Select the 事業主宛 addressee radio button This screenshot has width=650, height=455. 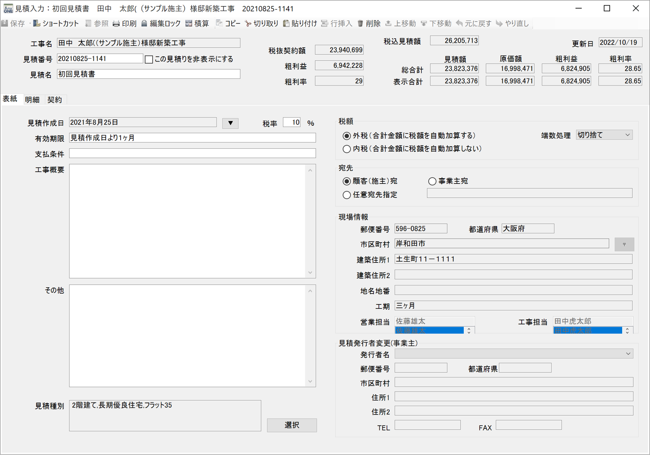432,181
